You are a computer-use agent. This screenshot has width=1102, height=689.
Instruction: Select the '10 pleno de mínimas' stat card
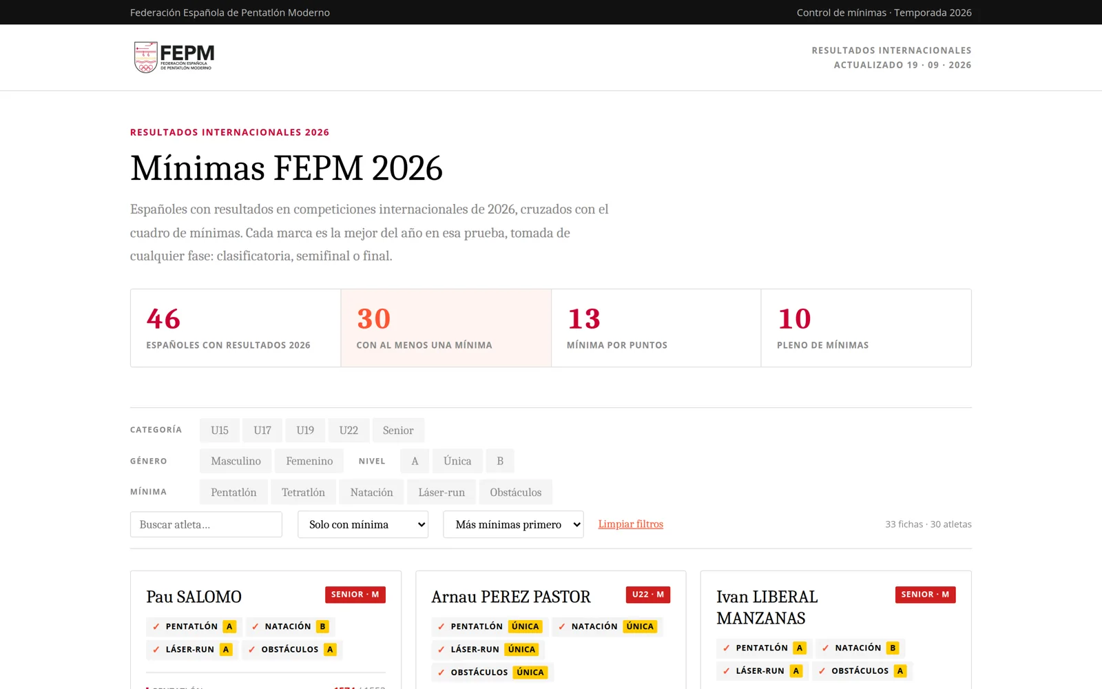(x=866, y=328)
